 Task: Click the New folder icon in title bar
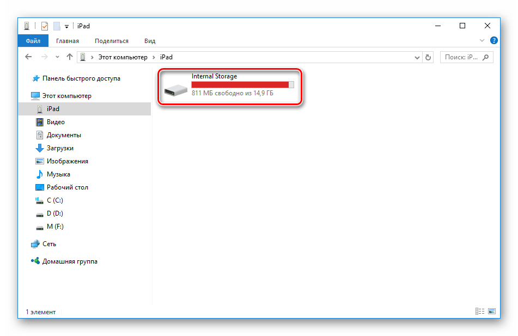pyautogui.click(x=56, y=26)
